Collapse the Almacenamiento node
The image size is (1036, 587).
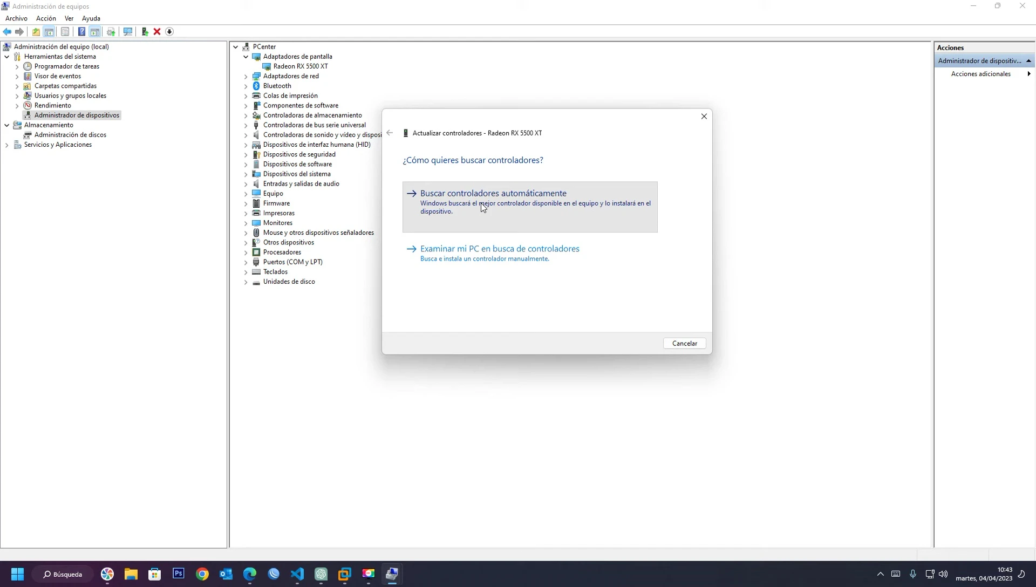click(6, 125)
